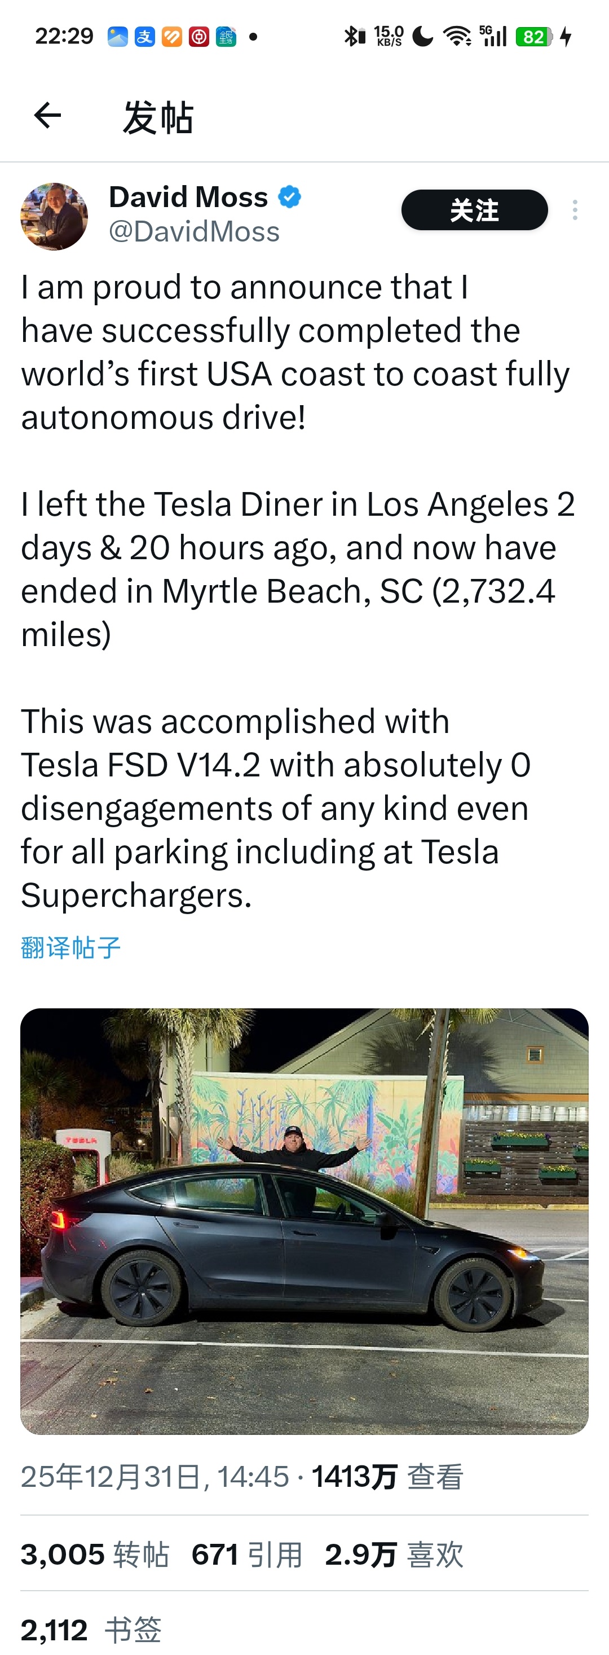This screenshot has height=1655, width=609.
Task: Tap the 25年12月31日 post timestamp
Action: point(154,1476)
